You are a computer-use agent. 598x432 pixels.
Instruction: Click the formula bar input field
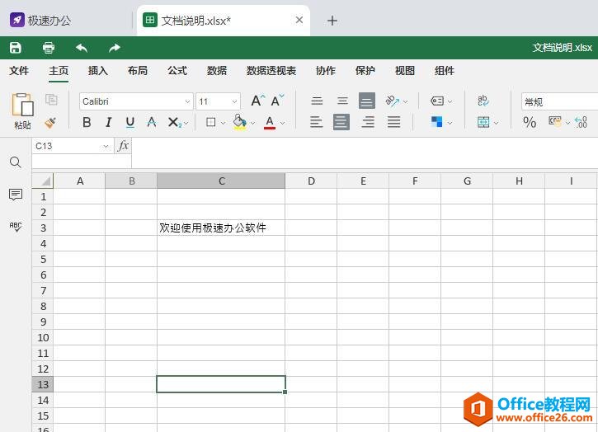coord(365,153)
